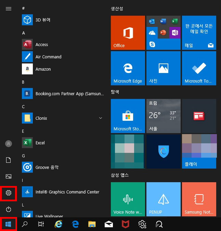The height and width of the screenshot is (231, 221).
Task: Click the 탐색 group heading
Action: [115, 92]
